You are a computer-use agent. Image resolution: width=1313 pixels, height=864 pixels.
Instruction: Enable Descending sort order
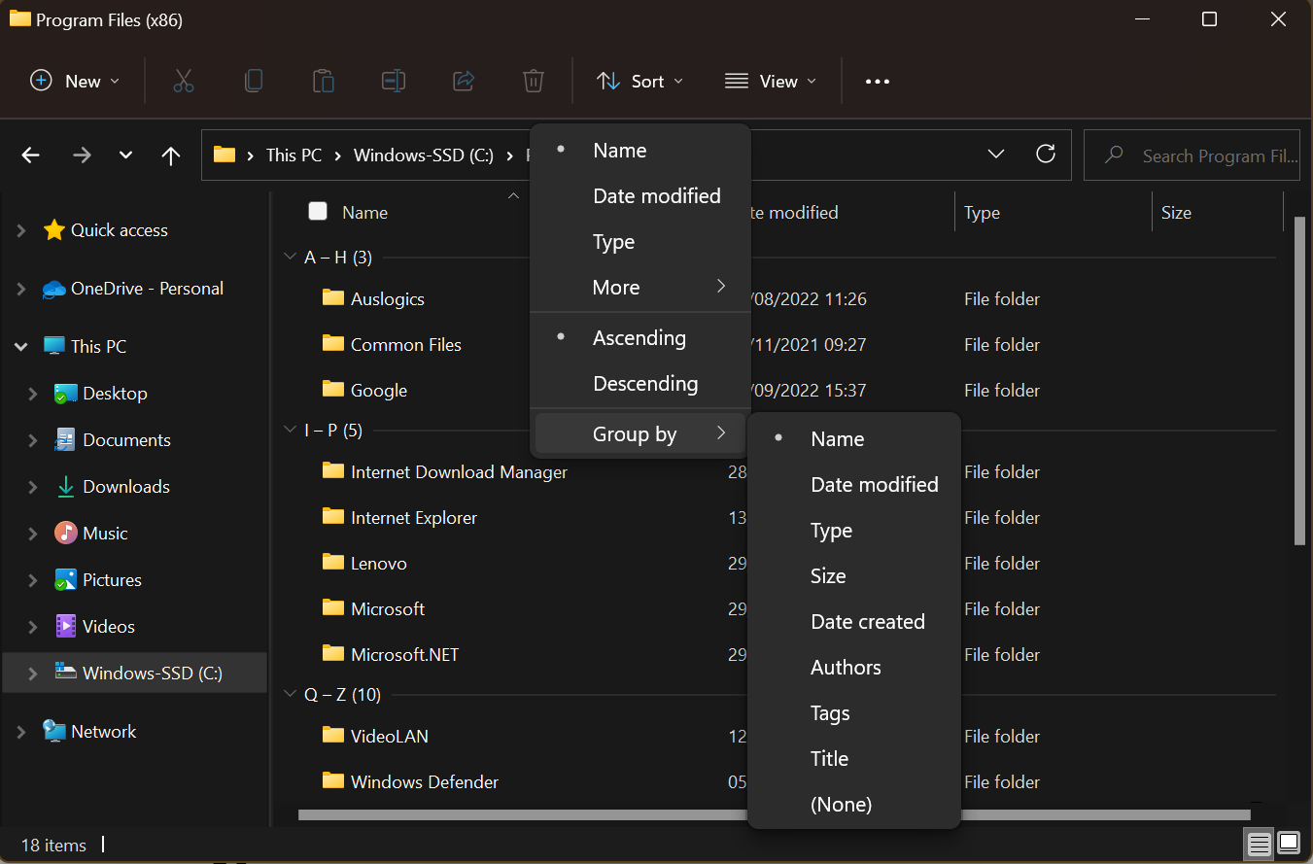click(644, 383)
